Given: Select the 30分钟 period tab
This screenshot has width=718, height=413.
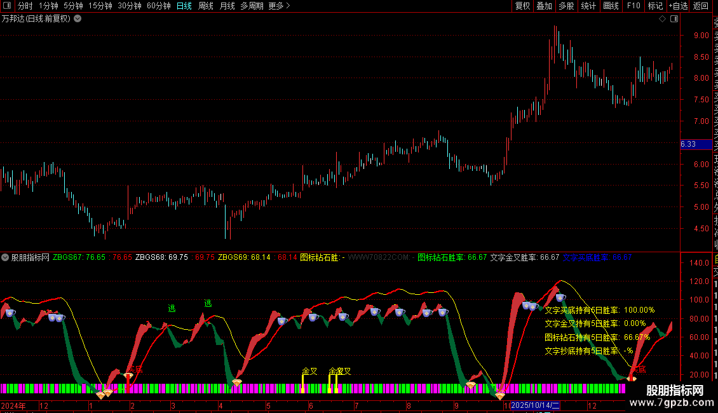Looking at the screenshot, I should pyautogui.click(x=130, y=6).
